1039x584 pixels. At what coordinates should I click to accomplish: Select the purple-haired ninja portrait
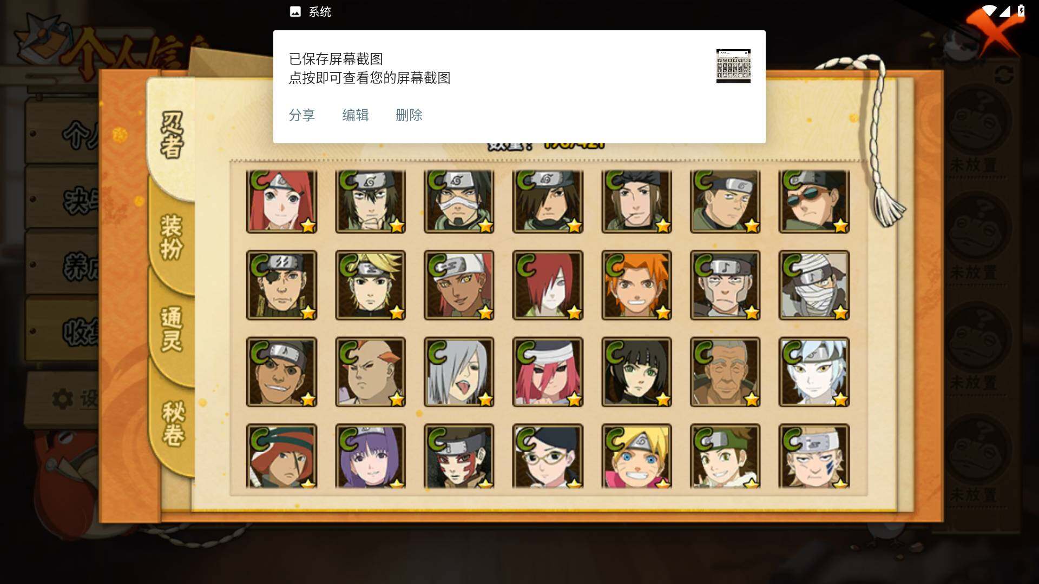(370, 456)
